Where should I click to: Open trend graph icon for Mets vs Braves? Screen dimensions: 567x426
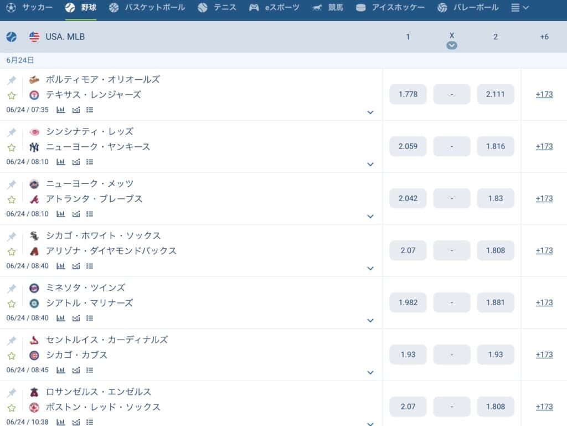click(76, 214)
